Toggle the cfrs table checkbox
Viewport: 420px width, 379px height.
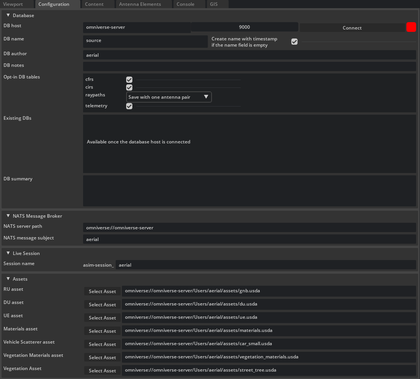[x=129, y=80]
